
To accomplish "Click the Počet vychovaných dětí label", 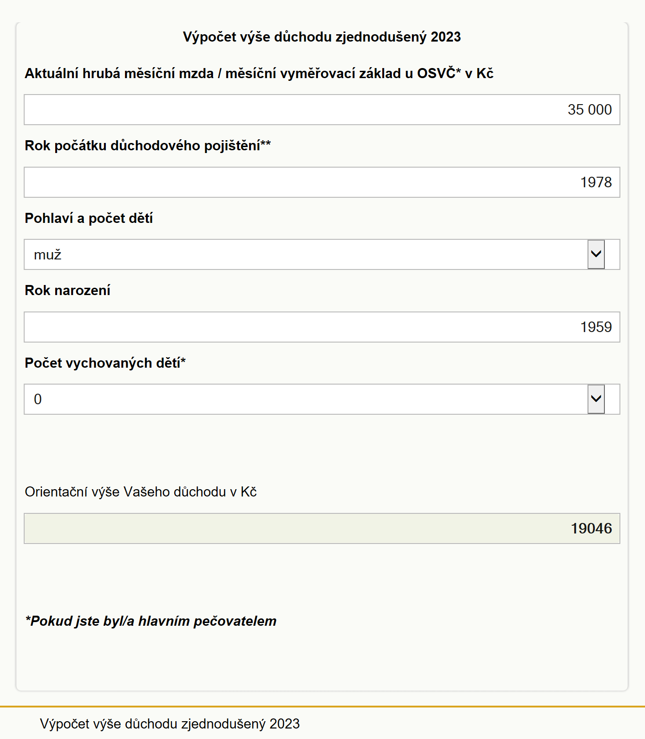I will (x=105, y=363).
